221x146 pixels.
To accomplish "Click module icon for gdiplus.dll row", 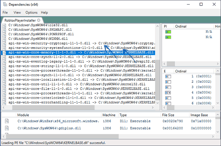I will point(7,128).
